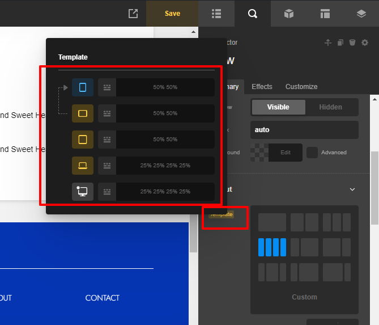The width and height of the screenshot is (379, 325).
Task: Open the Layers stack icon
Action: click(x=361, y=14)
